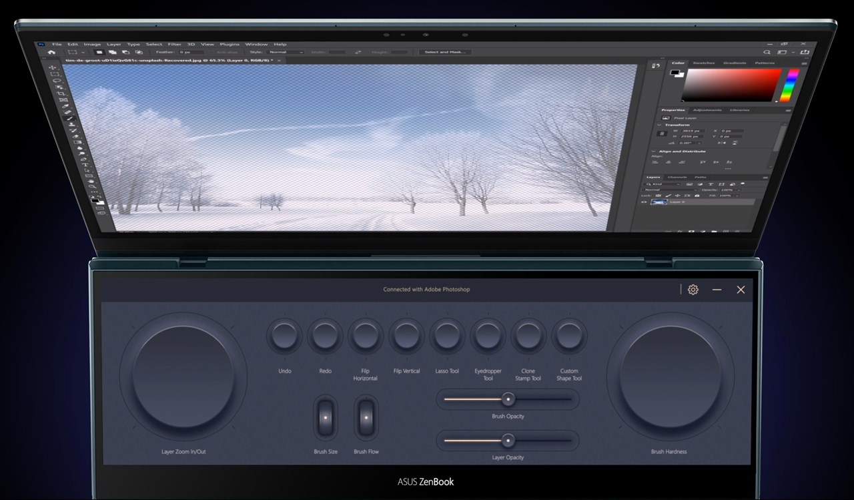Toggle the Brush Size rocker switch

325,417
